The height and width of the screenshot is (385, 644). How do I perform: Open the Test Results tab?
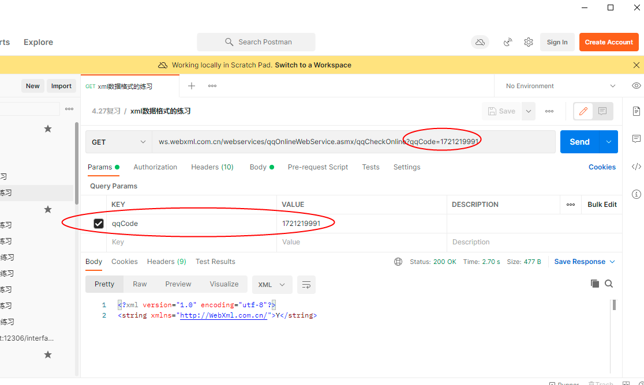(x=216, y=262)
